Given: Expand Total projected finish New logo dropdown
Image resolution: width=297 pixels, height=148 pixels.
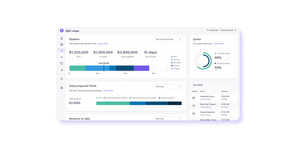Looking at the screenshot, I should (169, 87).
